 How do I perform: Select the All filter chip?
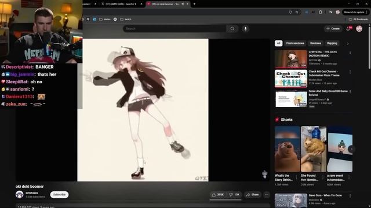(278, 43)
